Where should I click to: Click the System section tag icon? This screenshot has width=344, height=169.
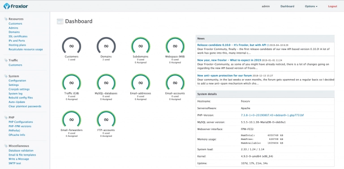pos(6,76)
